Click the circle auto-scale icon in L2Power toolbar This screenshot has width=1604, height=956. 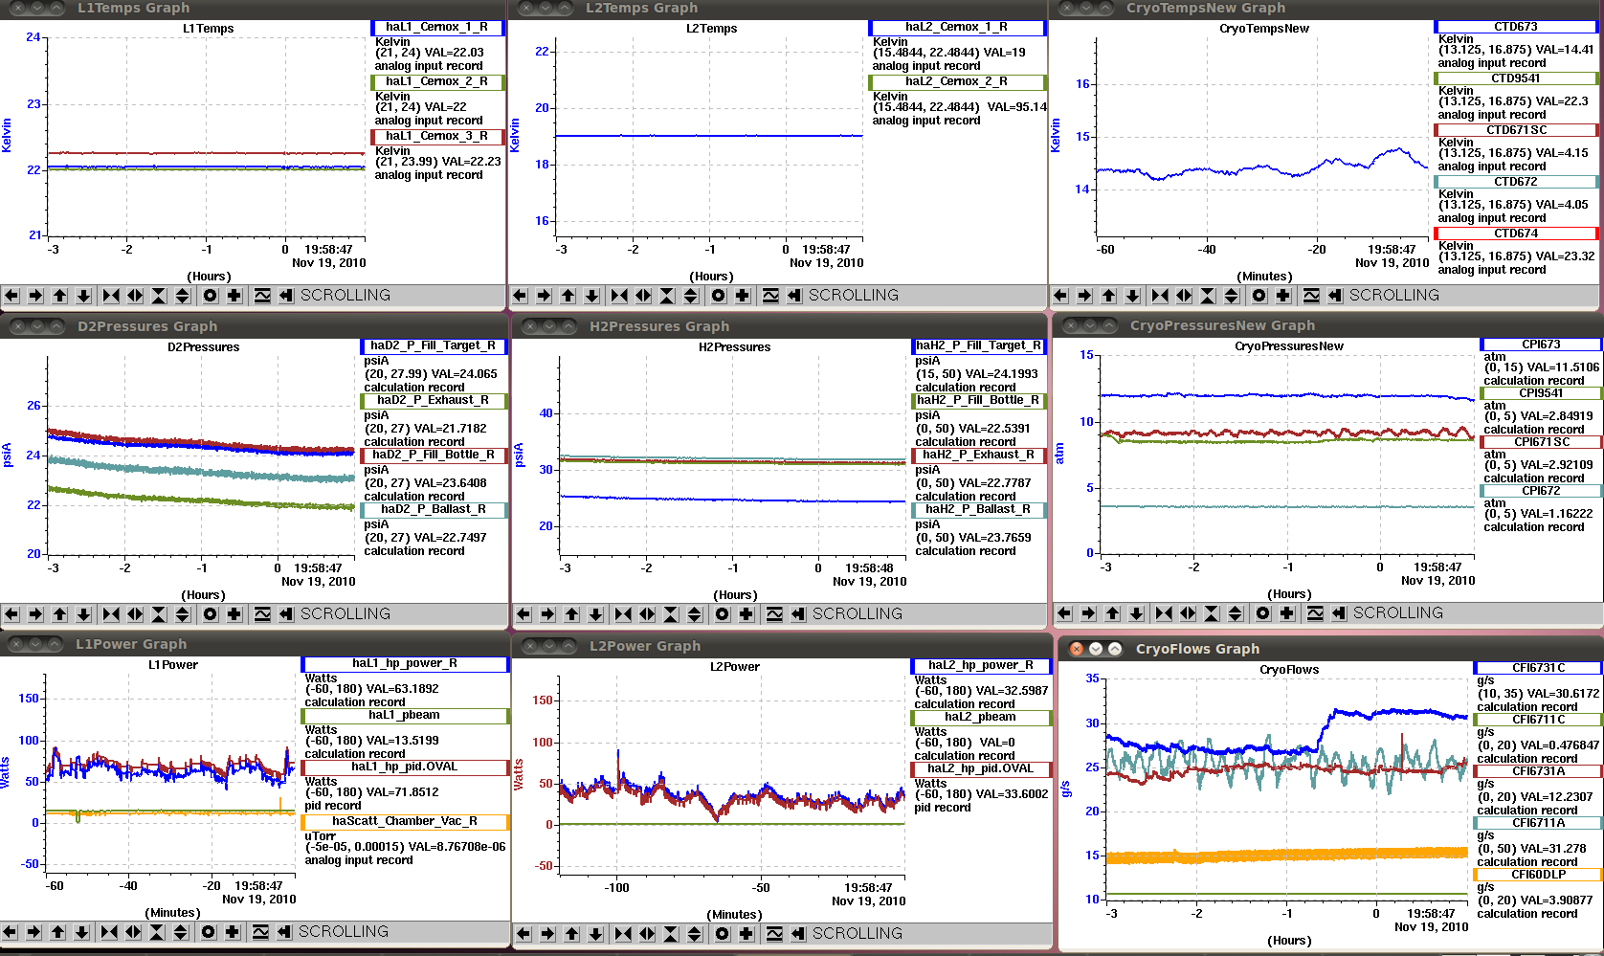tap(723, 934)
